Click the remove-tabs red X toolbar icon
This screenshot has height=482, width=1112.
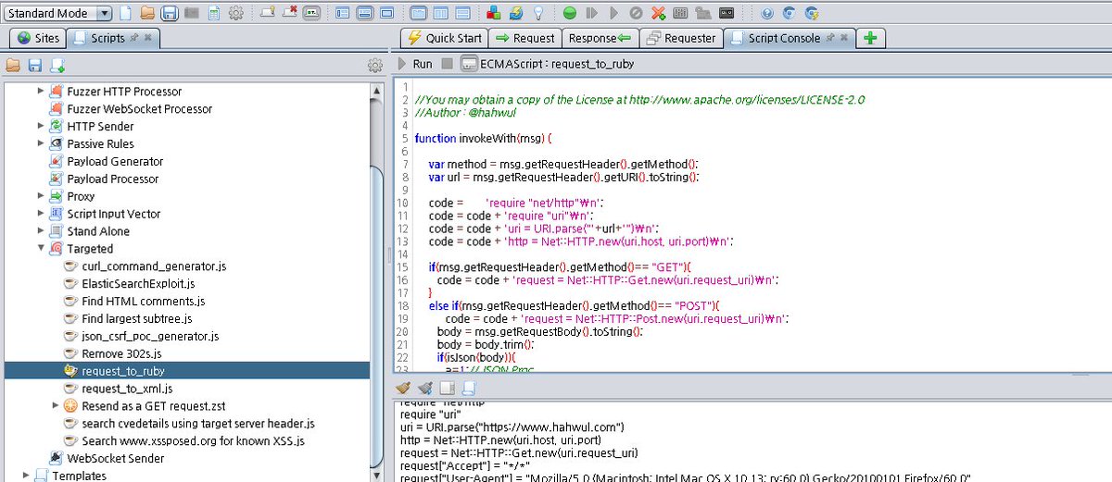(x=289, y=13)
